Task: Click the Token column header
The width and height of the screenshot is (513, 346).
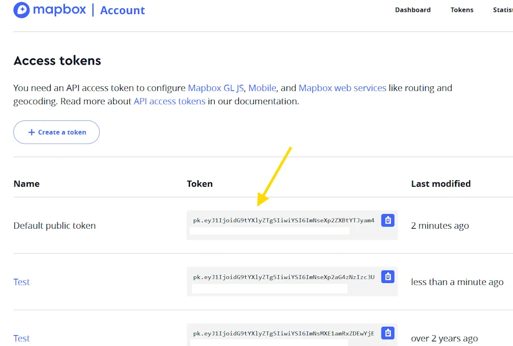Action: tap(200, 184)
